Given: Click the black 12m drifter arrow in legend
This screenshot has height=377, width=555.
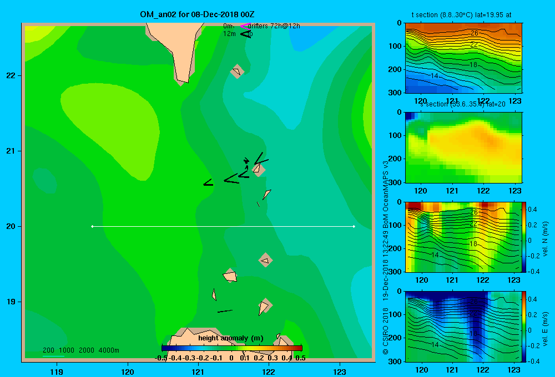Looking at the screenshot, I should [x=246, y=34].
